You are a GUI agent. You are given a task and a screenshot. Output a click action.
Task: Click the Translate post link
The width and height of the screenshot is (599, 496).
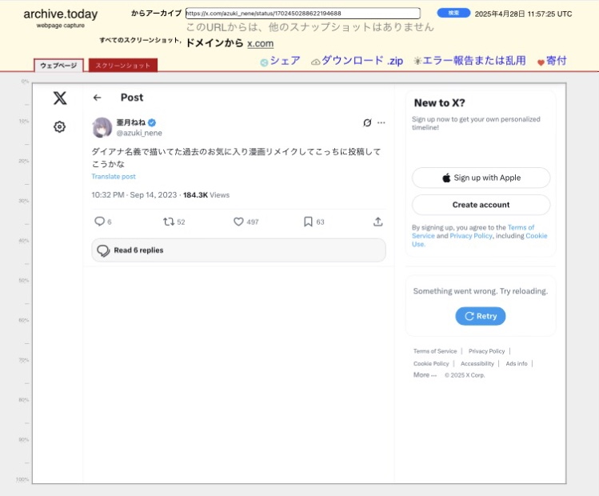[114, 177]
